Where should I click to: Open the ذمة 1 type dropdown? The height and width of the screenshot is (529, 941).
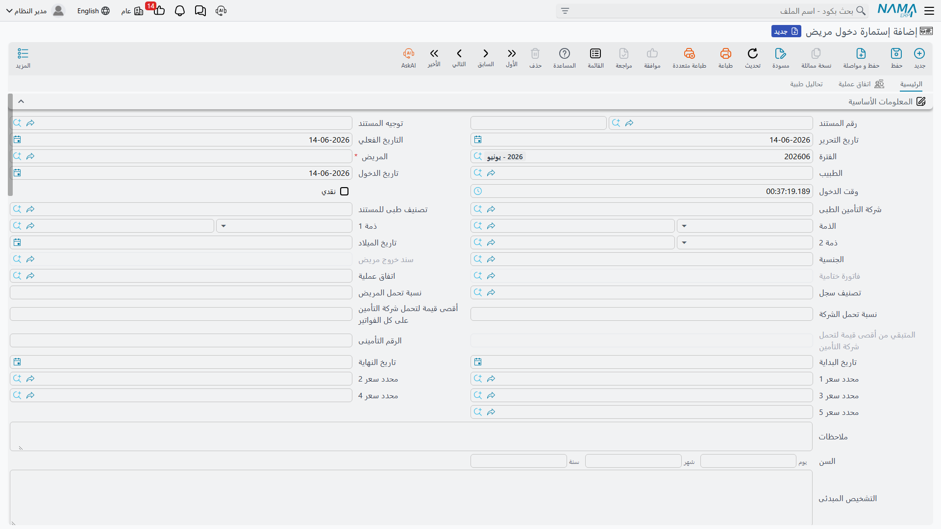click(223, 226)
